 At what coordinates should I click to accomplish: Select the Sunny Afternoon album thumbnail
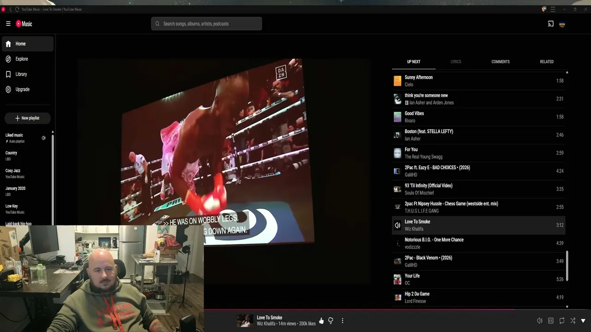[x=397, y=81]
